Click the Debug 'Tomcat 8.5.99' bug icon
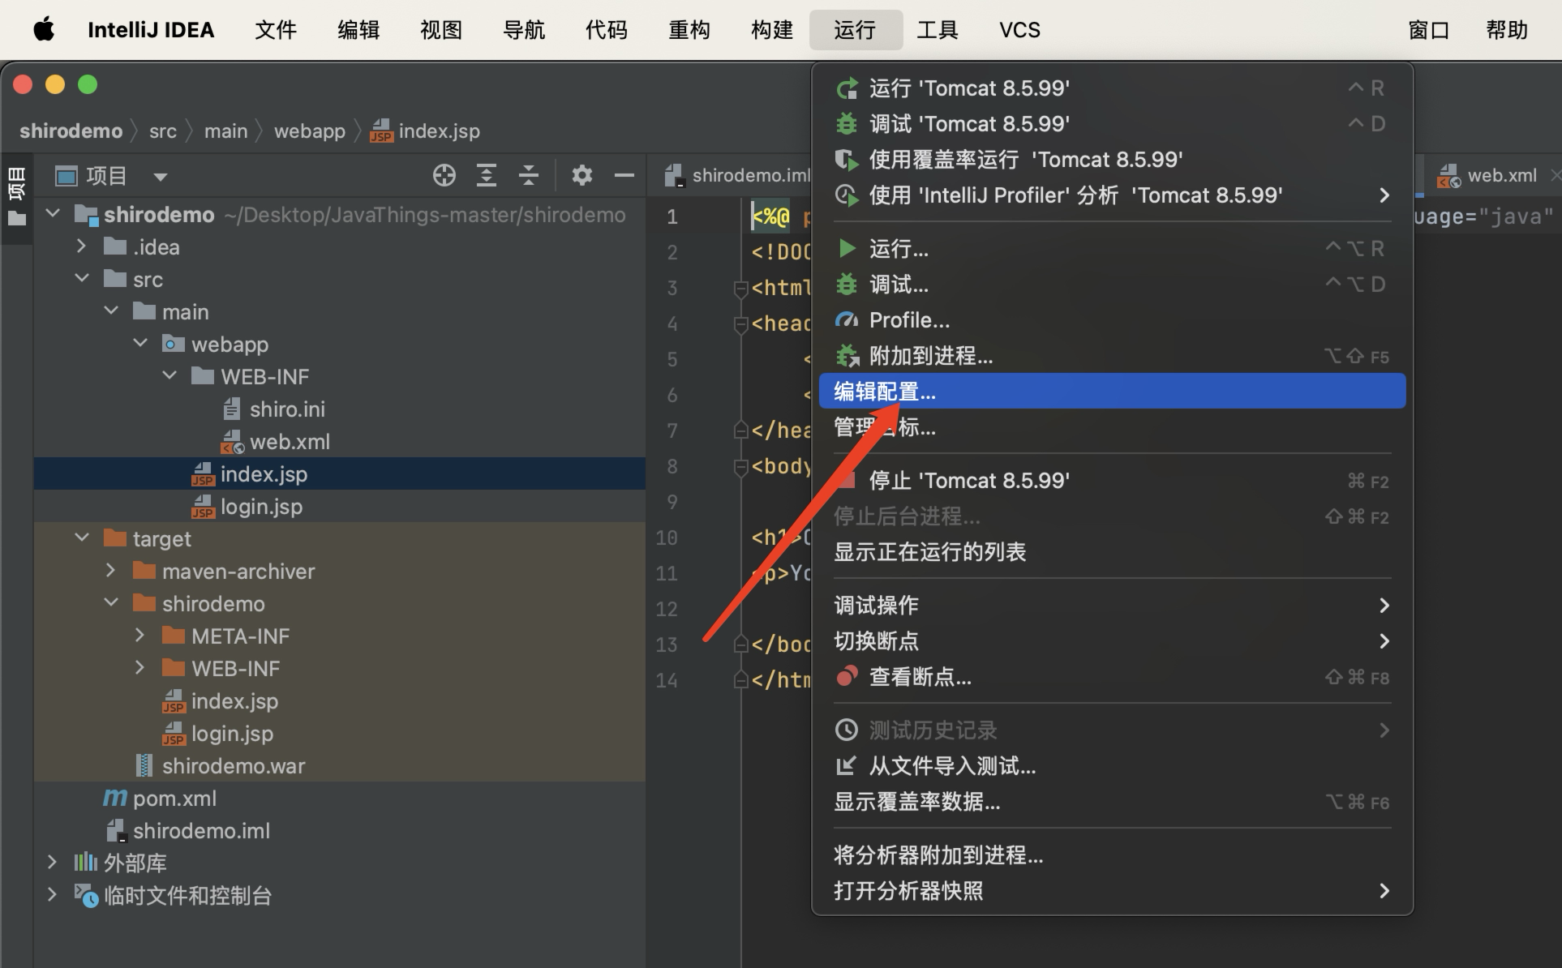This screenshot has height=968, width=1562. click(847, 124)
